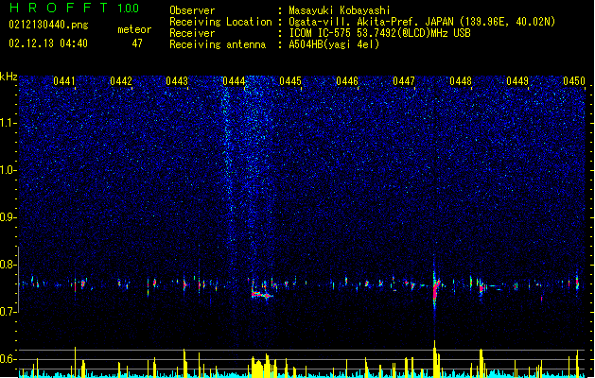Click the kHz axis unit label
Screen dimensions: 595x378
[x=9, y=77]
